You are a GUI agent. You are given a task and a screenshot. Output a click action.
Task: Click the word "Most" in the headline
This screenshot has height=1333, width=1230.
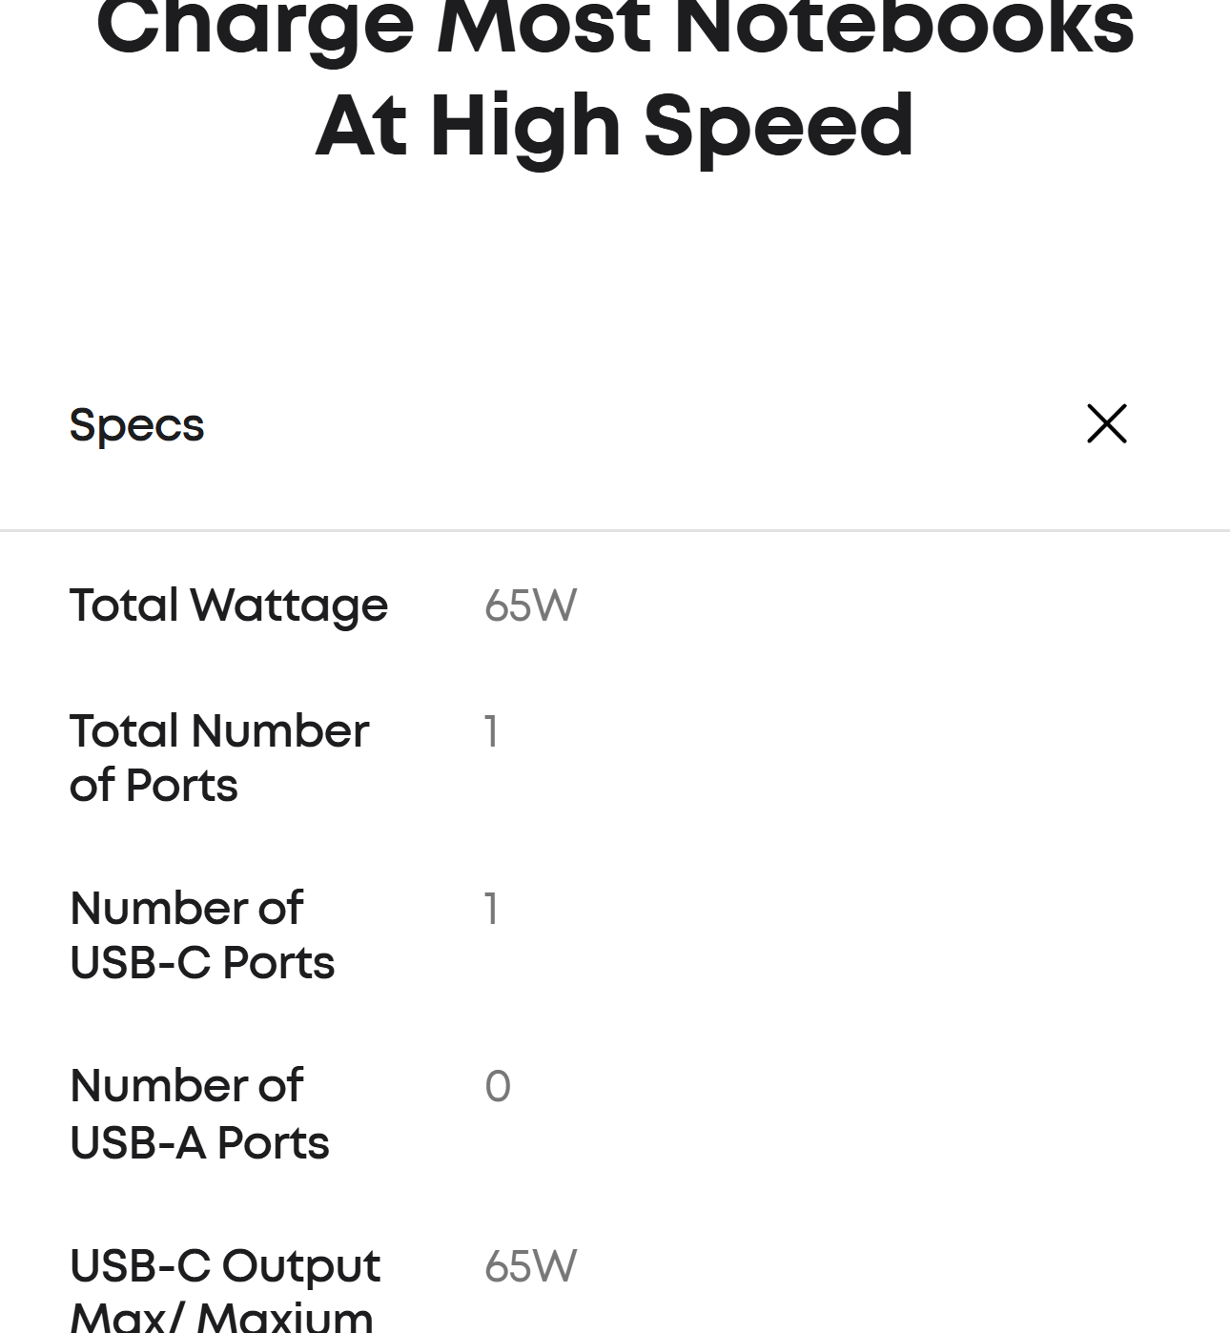point(544,29)
